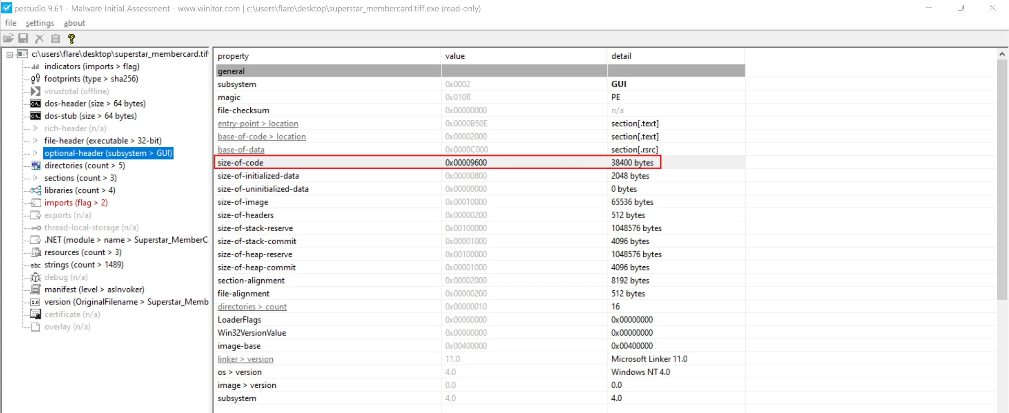The image size is (1009, 413).
Task: Click the debug bug icon in tree
Action: pos(35,277)
